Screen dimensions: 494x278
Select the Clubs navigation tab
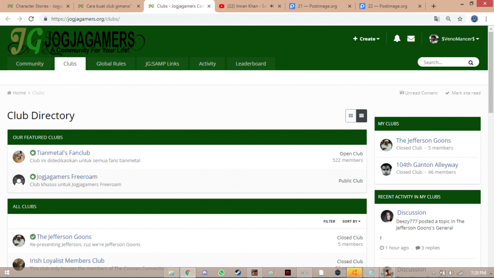[70, 64]
